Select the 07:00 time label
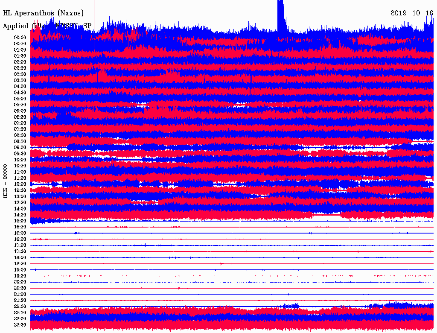This screenshot has height=333, width=437. 20,123
